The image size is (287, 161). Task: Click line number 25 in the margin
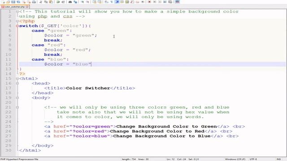pyautogui.click(x=8, y=127)
